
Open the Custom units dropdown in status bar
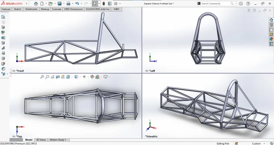pos(264,144)
